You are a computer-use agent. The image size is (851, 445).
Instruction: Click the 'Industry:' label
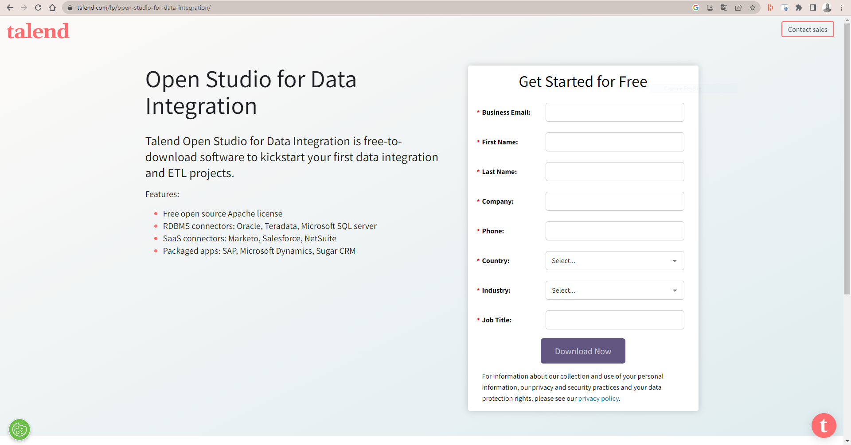(x=496, y=290)
